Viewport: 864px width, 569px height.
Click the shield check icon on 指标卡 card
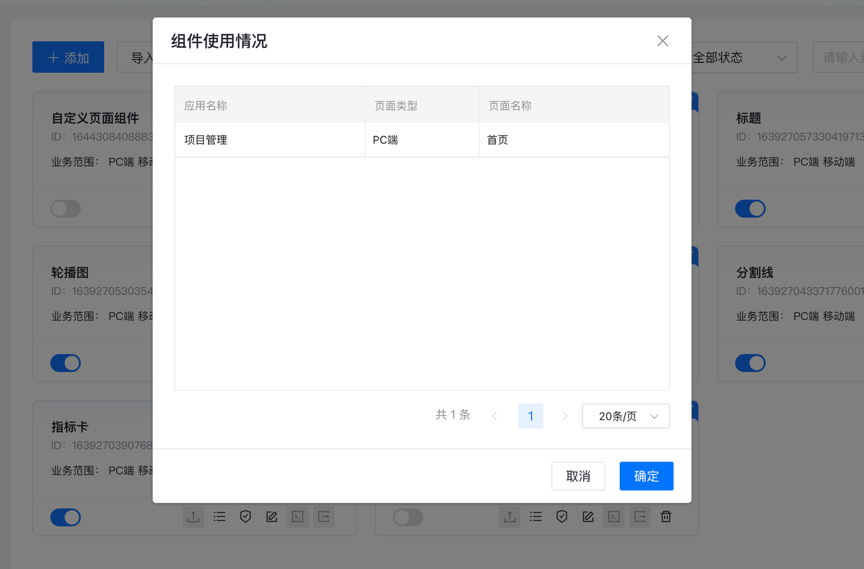246,517
